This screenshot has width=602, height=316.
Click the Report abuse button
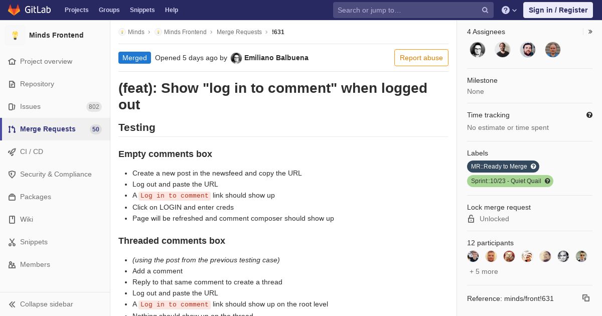click(x=421, y=58)
